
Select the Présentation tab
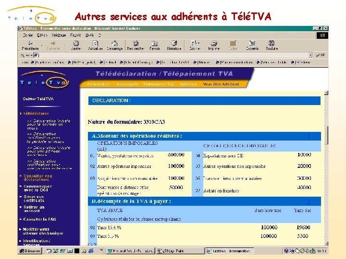(98, 84)
